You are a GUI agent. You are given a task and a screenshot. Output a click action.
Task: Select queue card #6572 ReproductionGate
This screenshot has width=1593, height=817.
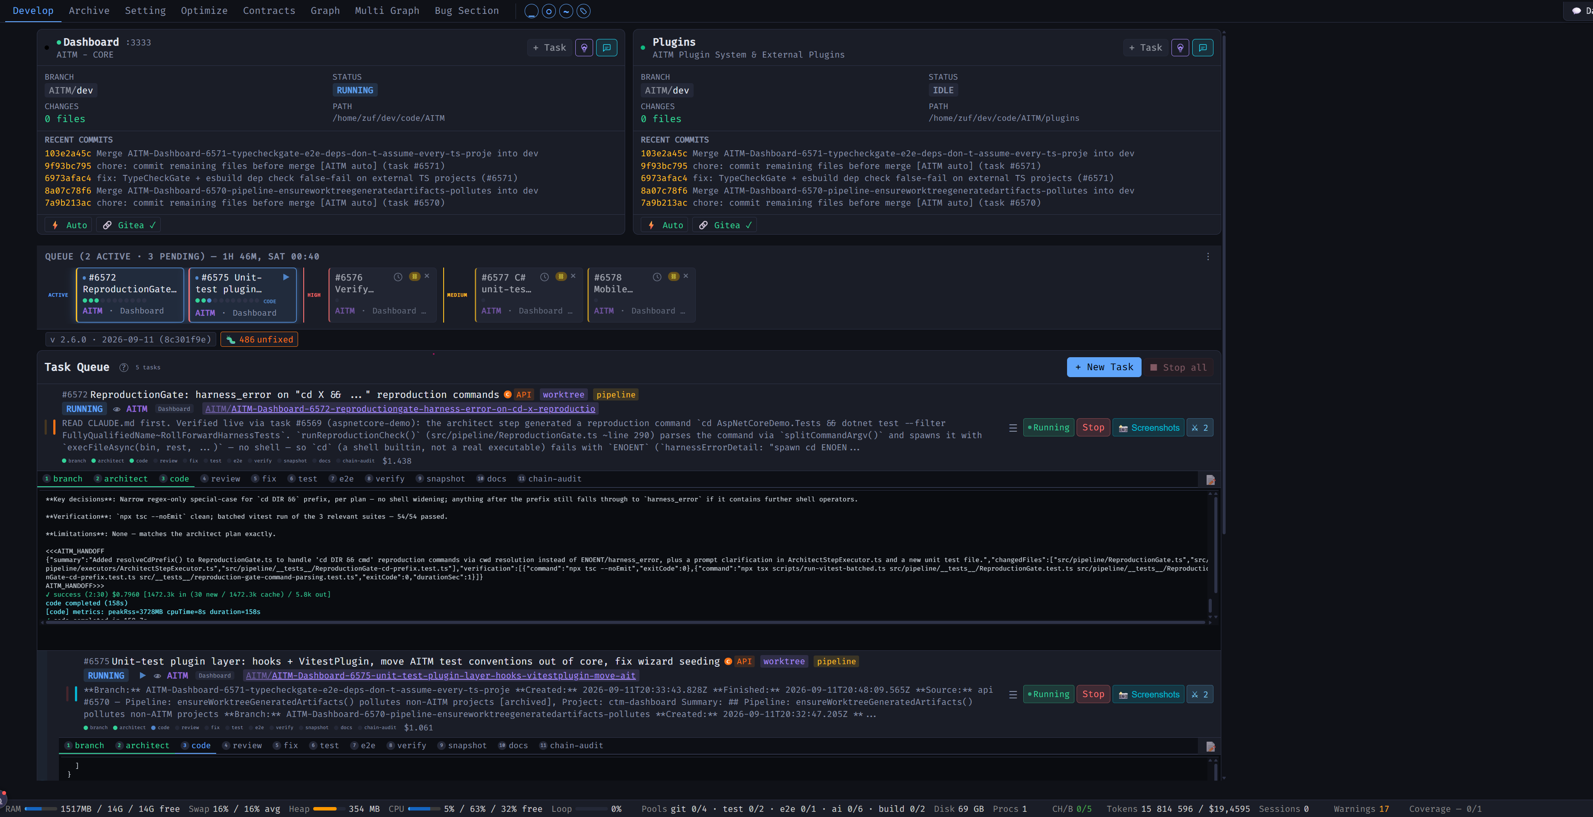click(x=130, y=295)
